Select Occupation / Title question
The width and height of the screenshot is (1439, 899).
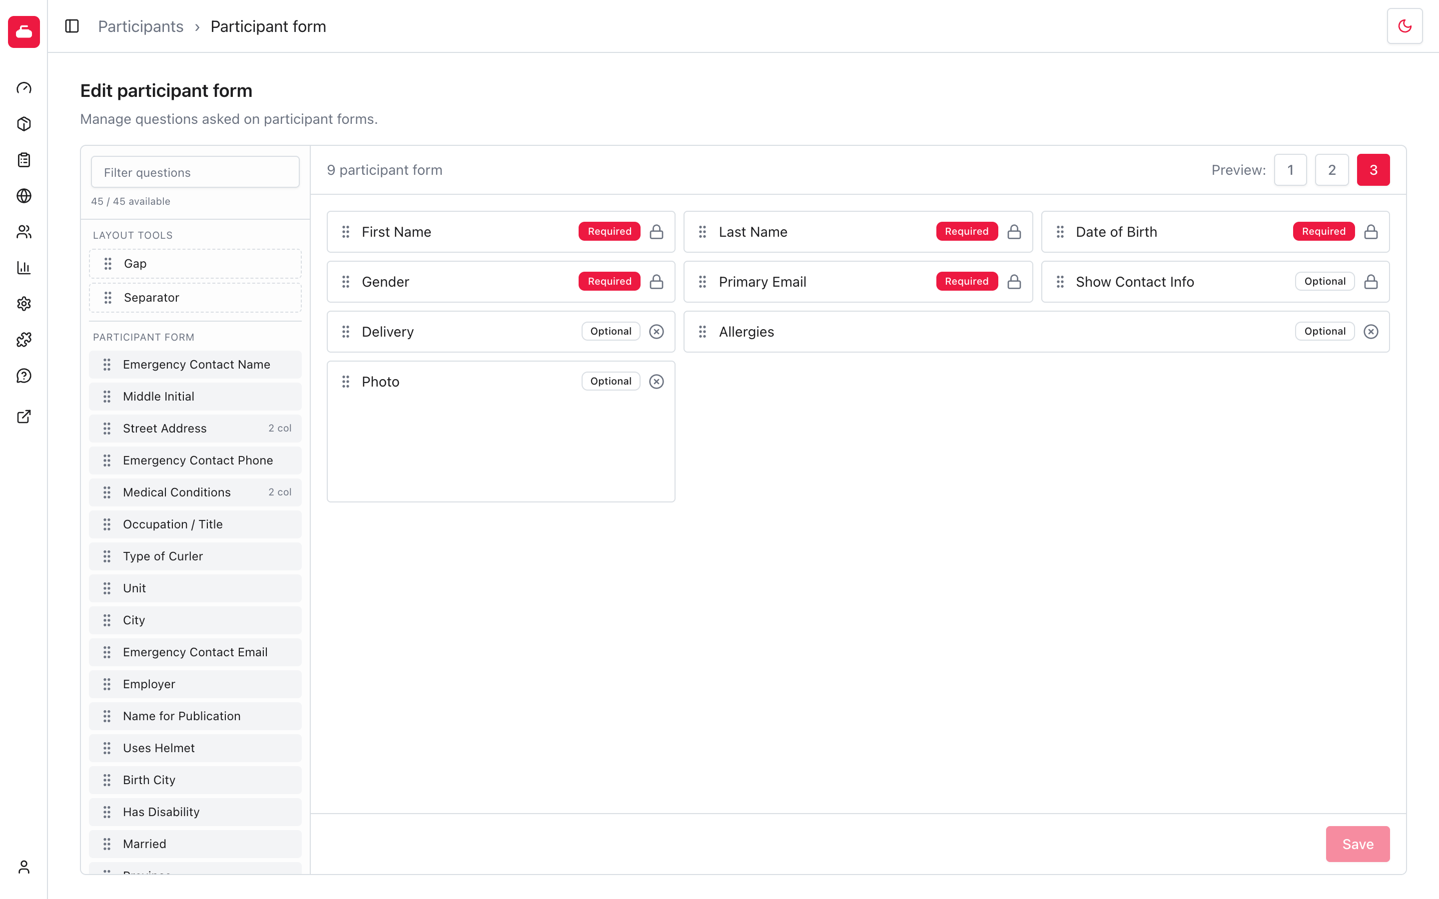(x=195, y=524)
